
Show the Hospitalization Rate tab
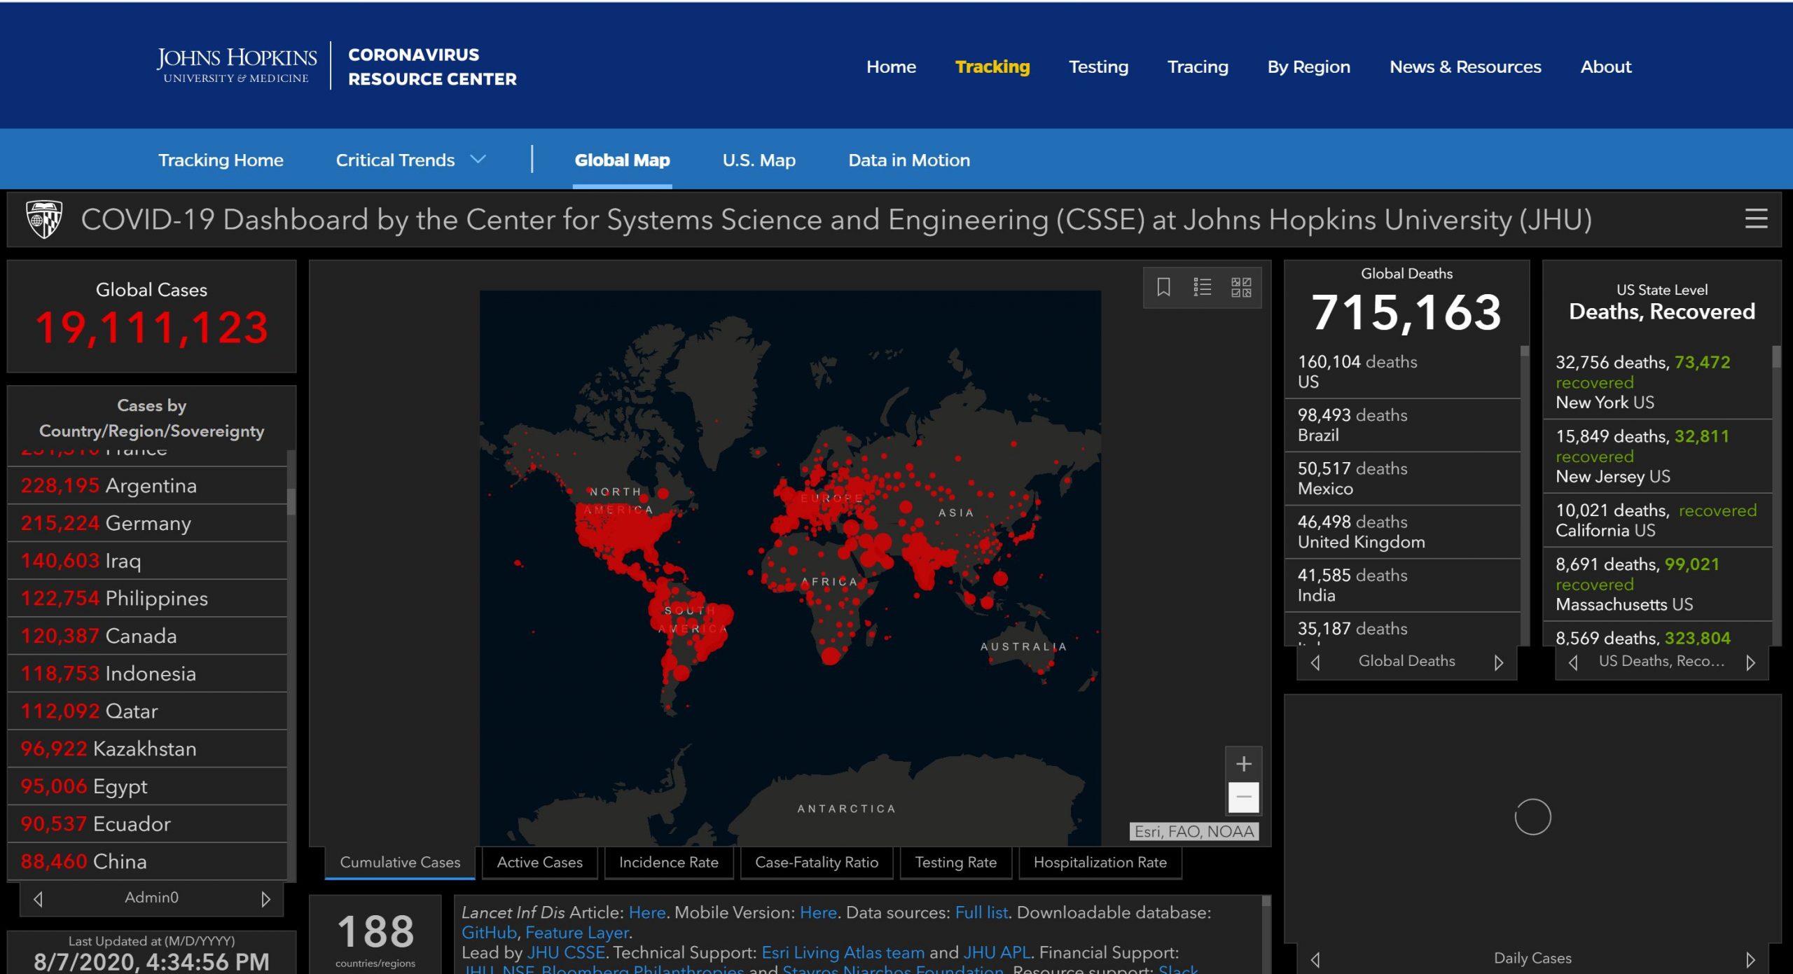point(1100,862)
